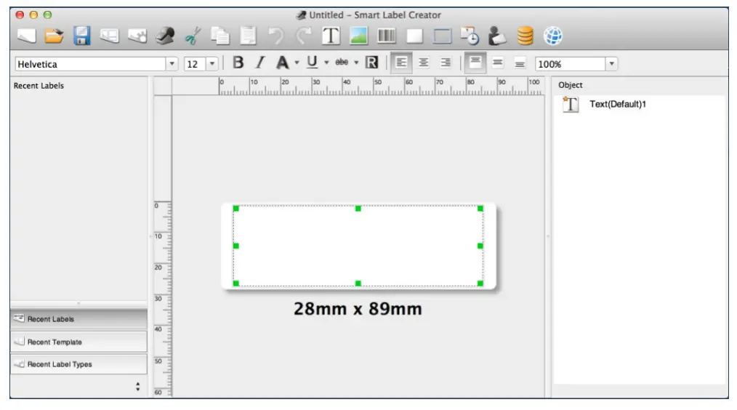Select the Text tool in the toolbar
The image size is (737, 410).
tap(331, 36)
